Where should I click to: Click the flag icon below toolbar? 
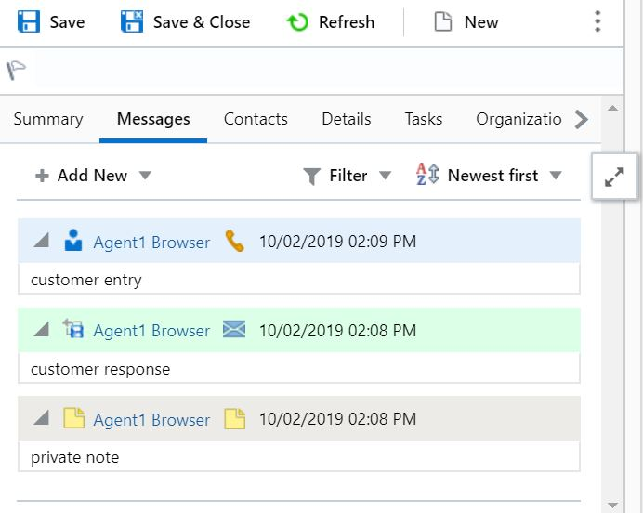(x=15, y=70)
